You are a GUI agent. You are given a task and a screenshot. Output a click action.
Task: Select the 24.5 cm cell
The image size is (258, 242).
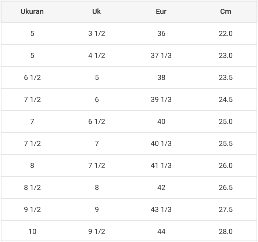click(226, 99)
